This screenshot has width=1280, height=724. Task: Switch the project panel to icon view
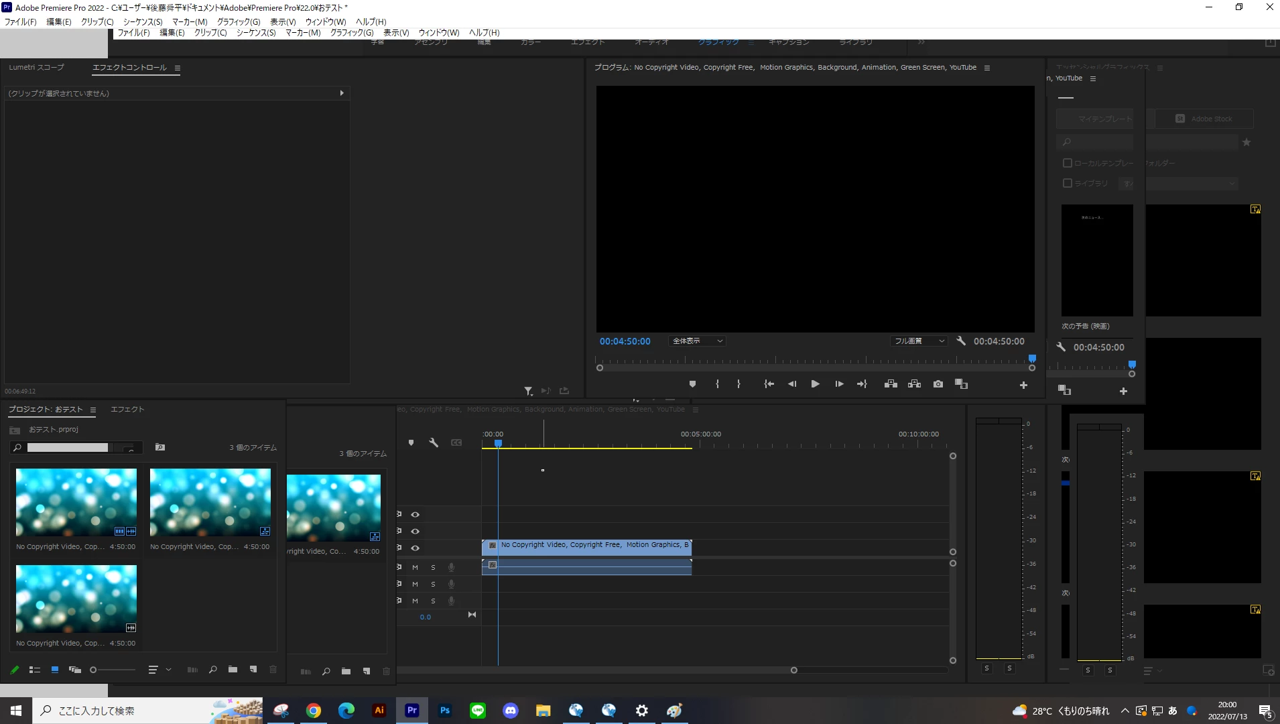55,670
